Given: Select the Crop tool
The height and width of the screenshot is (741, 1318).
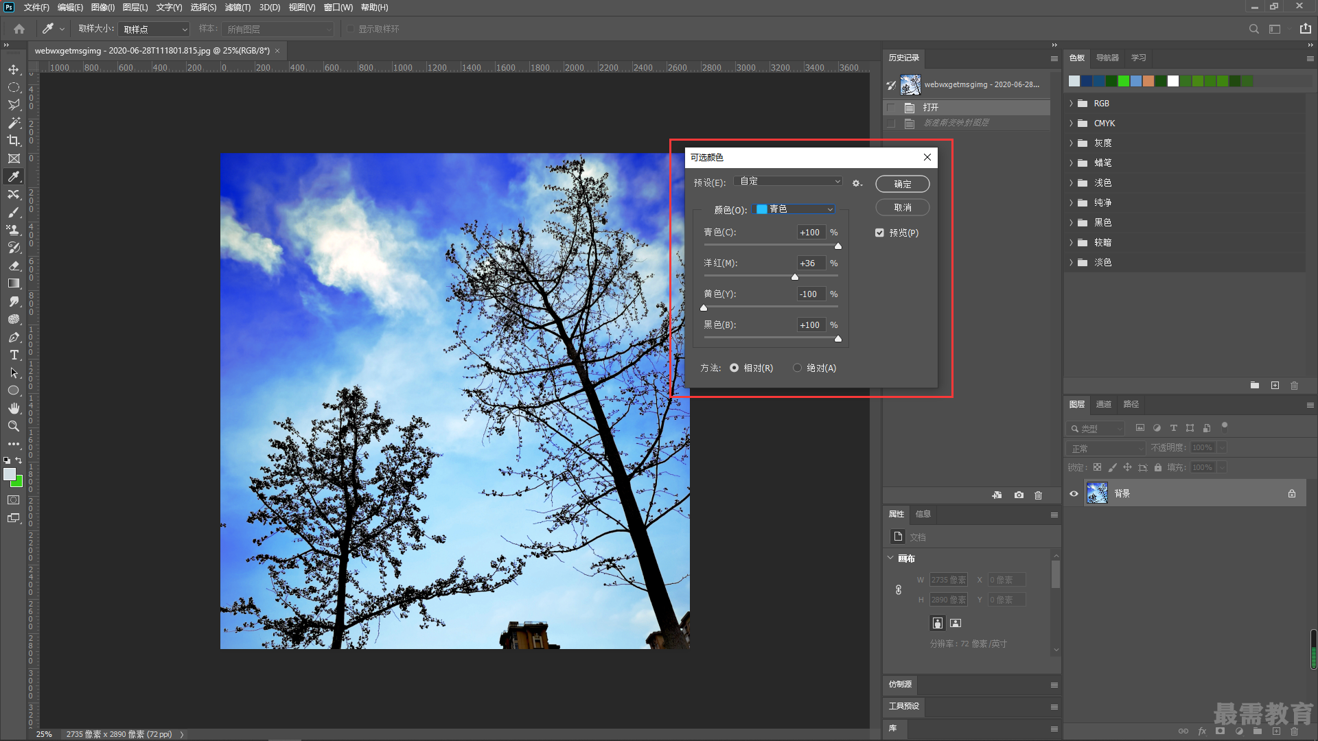Looking at the screenshot, I should tap(14, 141).
